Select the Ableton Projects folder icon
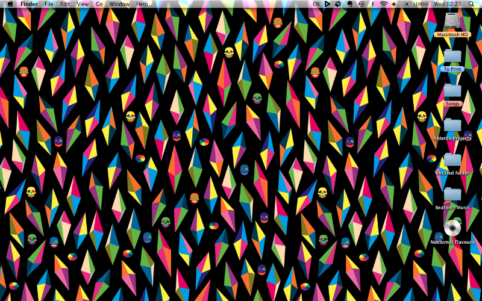482x301 pixels. click(x=452, y=126)
